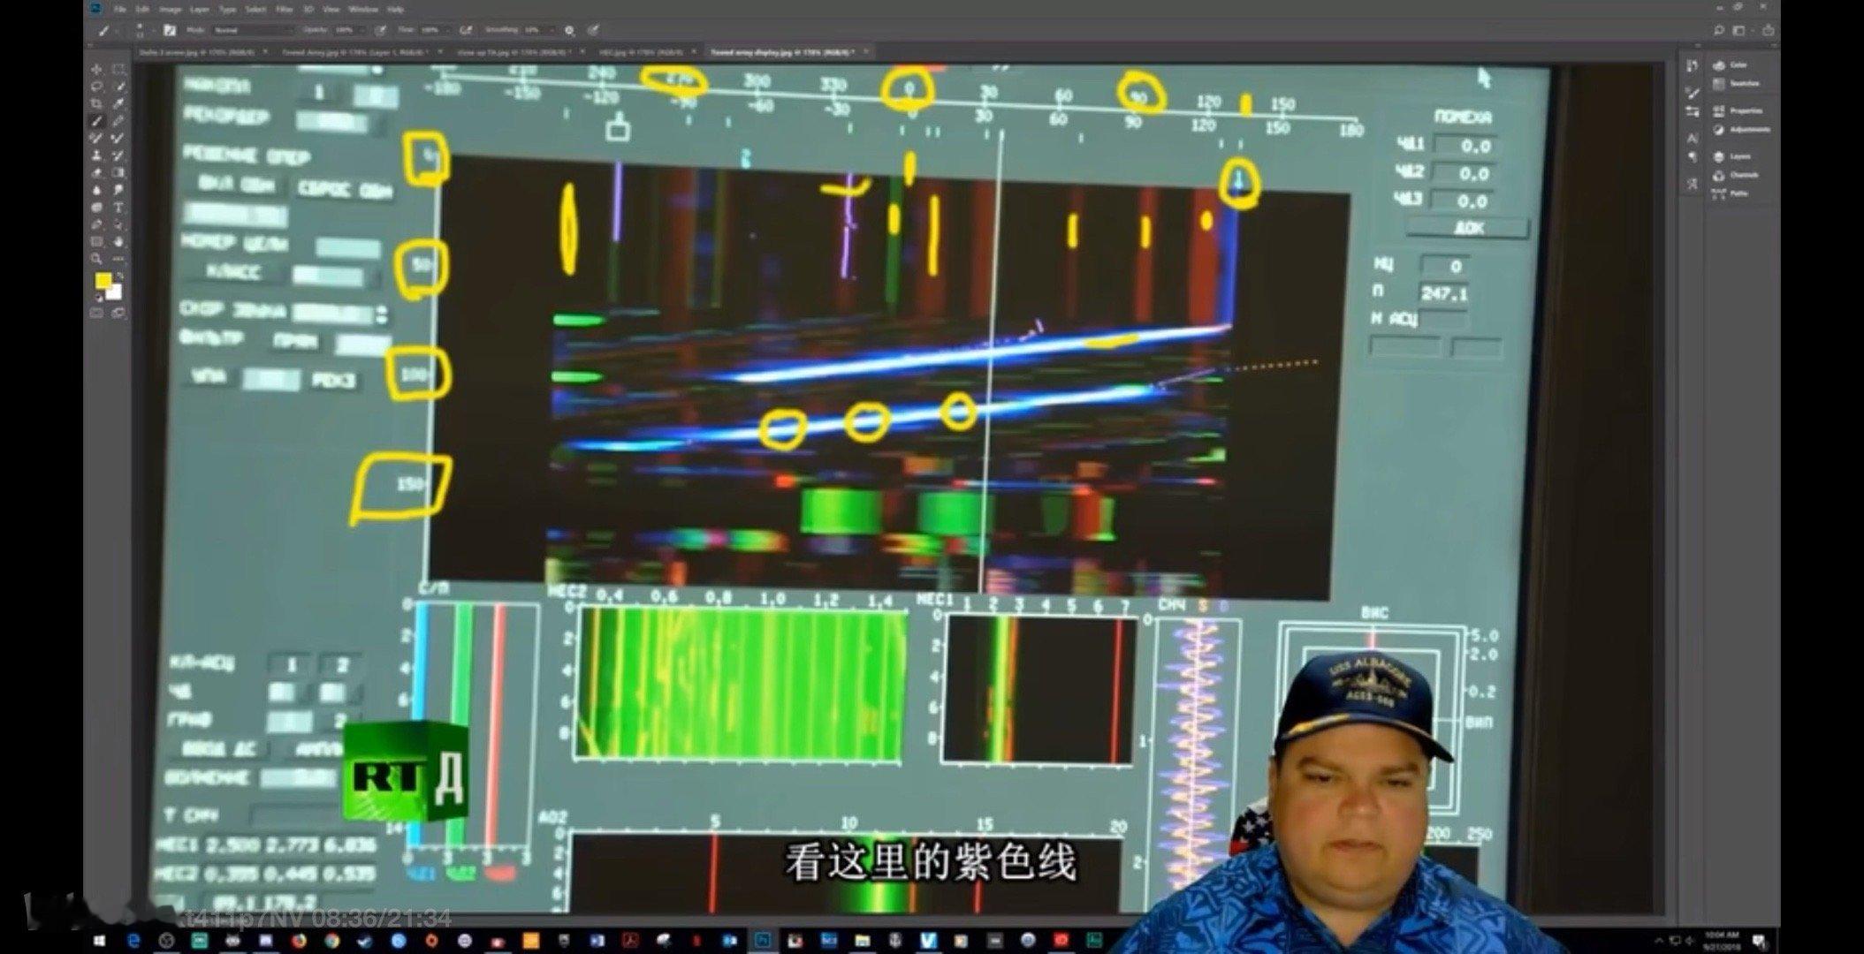Enable airbrush-style build-up
The height and width of the screenshot is (954, 1864).
(x=466, y=30)
